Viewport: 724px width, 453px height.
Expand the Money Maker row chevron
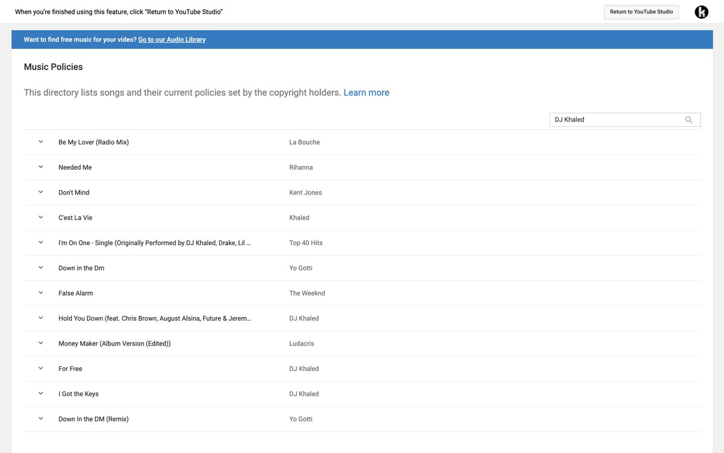pos(41,343)
